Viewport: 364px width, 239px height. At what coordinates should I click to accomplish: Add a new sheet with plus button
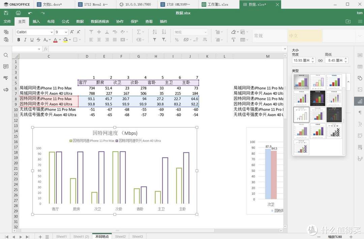point(40,237)
